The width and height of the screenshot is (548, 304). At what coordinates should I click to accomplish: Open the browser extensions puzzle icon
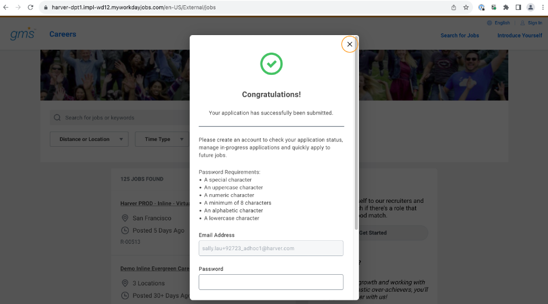506,8
